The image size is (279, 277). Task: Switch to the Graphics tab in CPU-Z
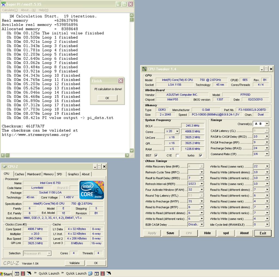73,174
